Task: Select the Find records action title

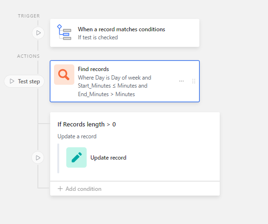Action: (x=93, y=69)
